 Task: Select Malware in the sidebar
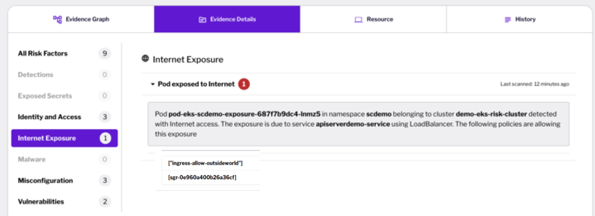64,159
